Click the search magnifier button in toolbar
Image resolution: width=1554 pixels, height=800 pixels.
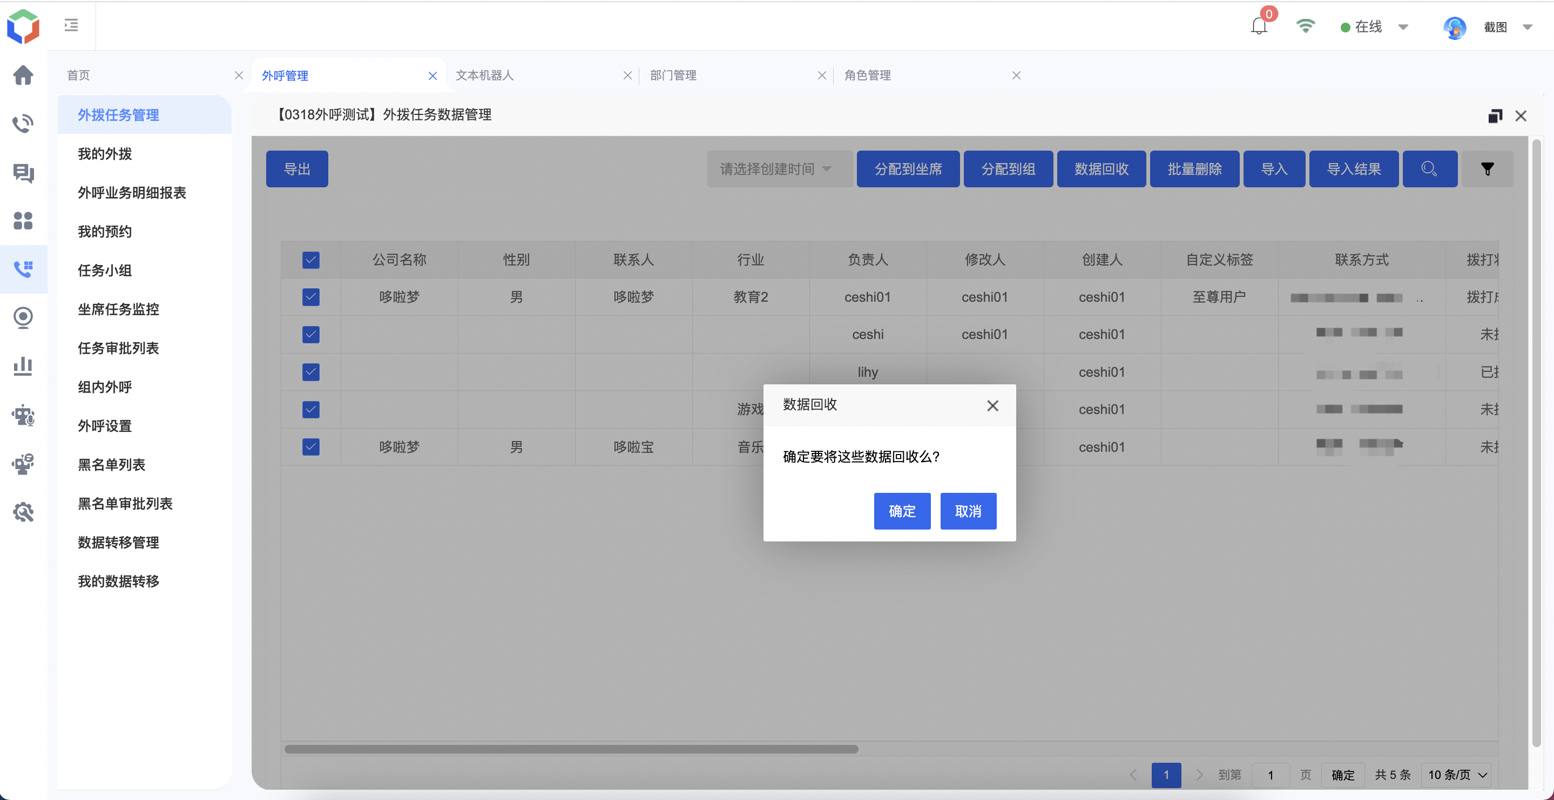pyautogui.click(x=1430, y=169)
